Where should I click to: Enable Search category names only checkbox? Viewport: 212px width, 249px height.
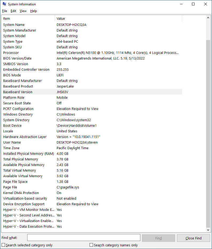[x=91, y=245]
